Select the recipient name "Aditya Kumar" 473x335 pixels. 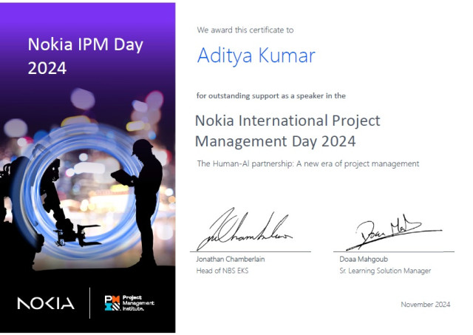coord(256,56)
